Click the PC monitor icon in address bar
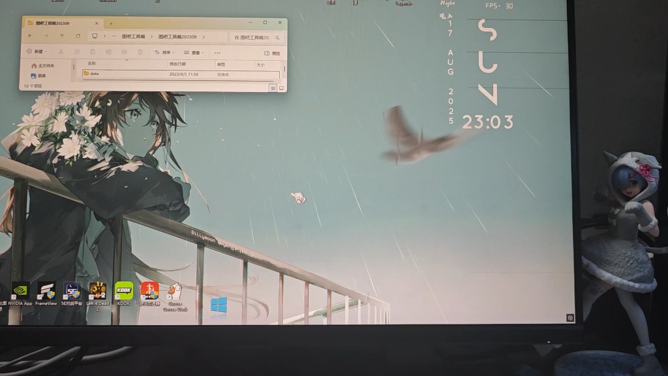The image size is (668, 376). [95, 37]
